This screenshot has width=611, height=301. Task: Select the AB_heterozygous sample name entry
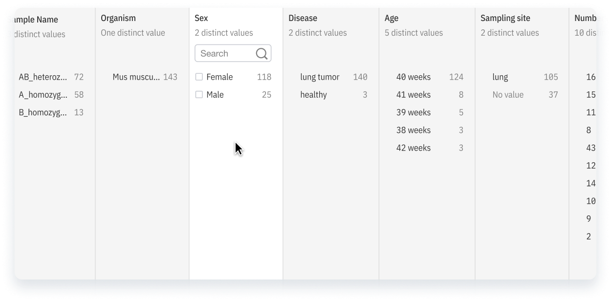point(43,77)
